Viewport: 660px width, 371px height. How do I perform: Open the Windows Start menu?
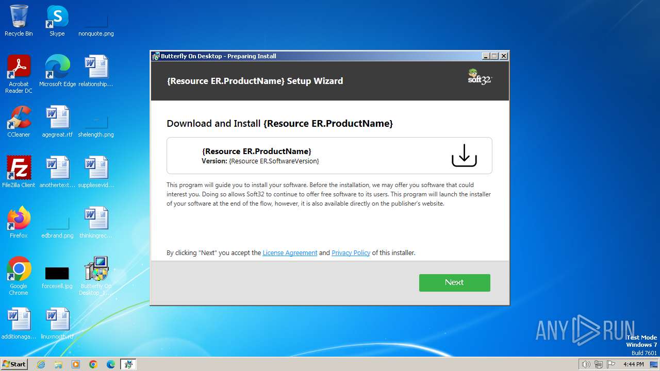point(14,364)
